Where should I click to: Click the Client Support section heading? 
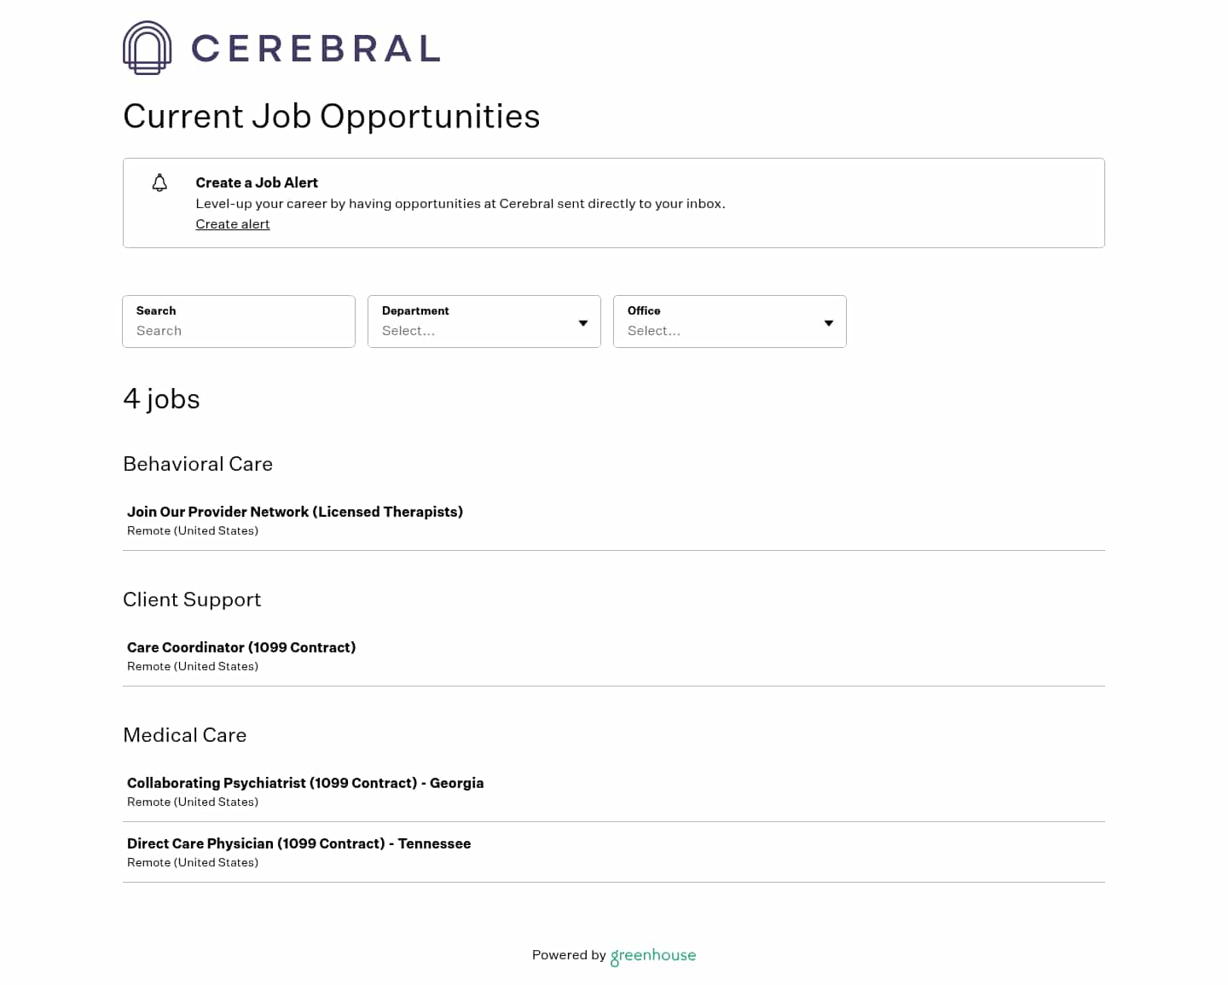[x=192, y=600]
